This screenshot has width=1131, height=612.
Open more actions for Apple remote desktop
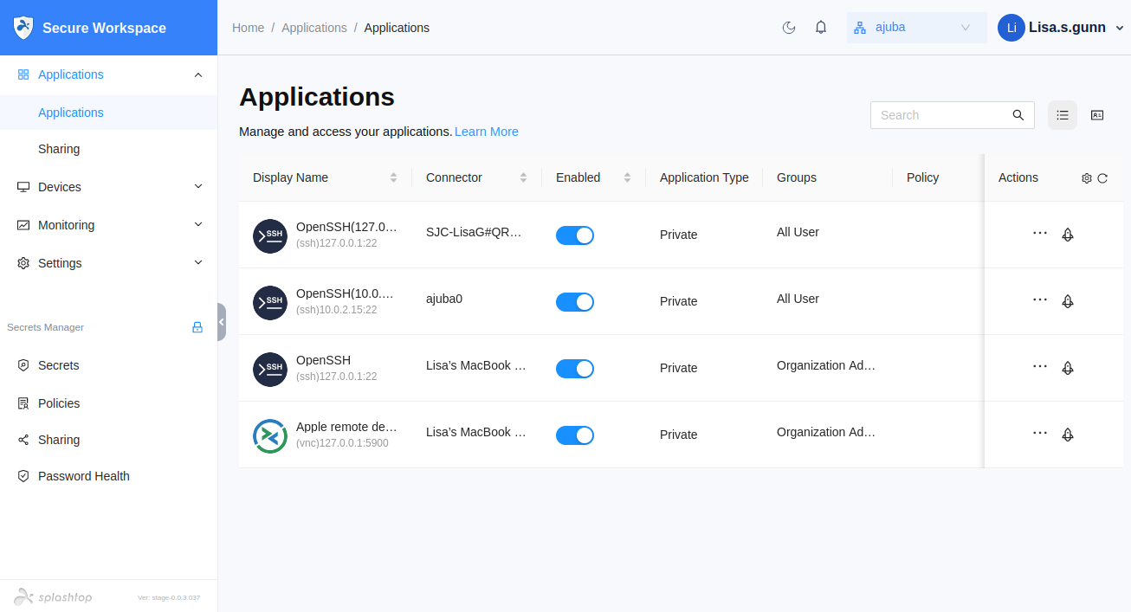[x=1040, y=434]
